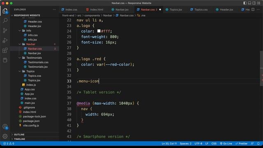Click line number 29 in gutter

point(69,59)
